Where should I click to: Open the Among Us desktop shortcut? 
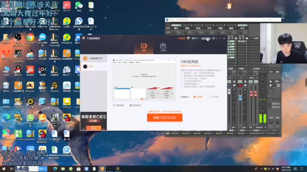coord(67,119)
